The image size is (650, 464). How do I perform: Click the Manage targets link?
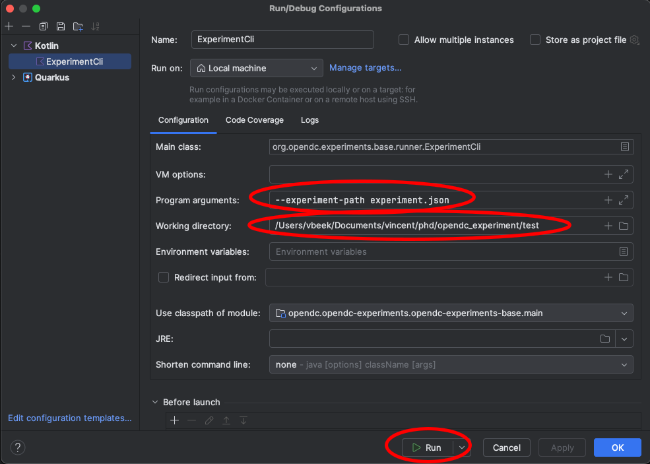365,67
